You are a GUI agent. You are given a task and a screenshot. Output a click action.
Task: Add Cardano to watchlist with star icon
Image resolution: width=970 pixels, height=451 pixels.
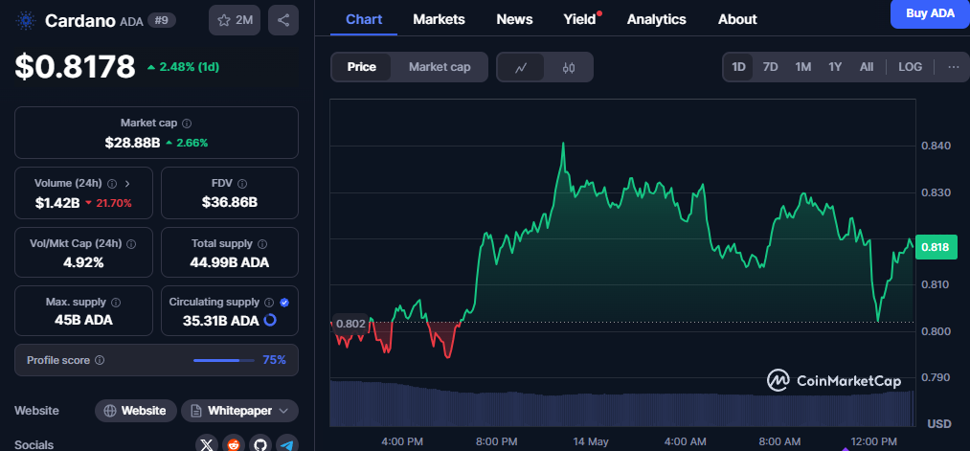(x=235, y=20)
